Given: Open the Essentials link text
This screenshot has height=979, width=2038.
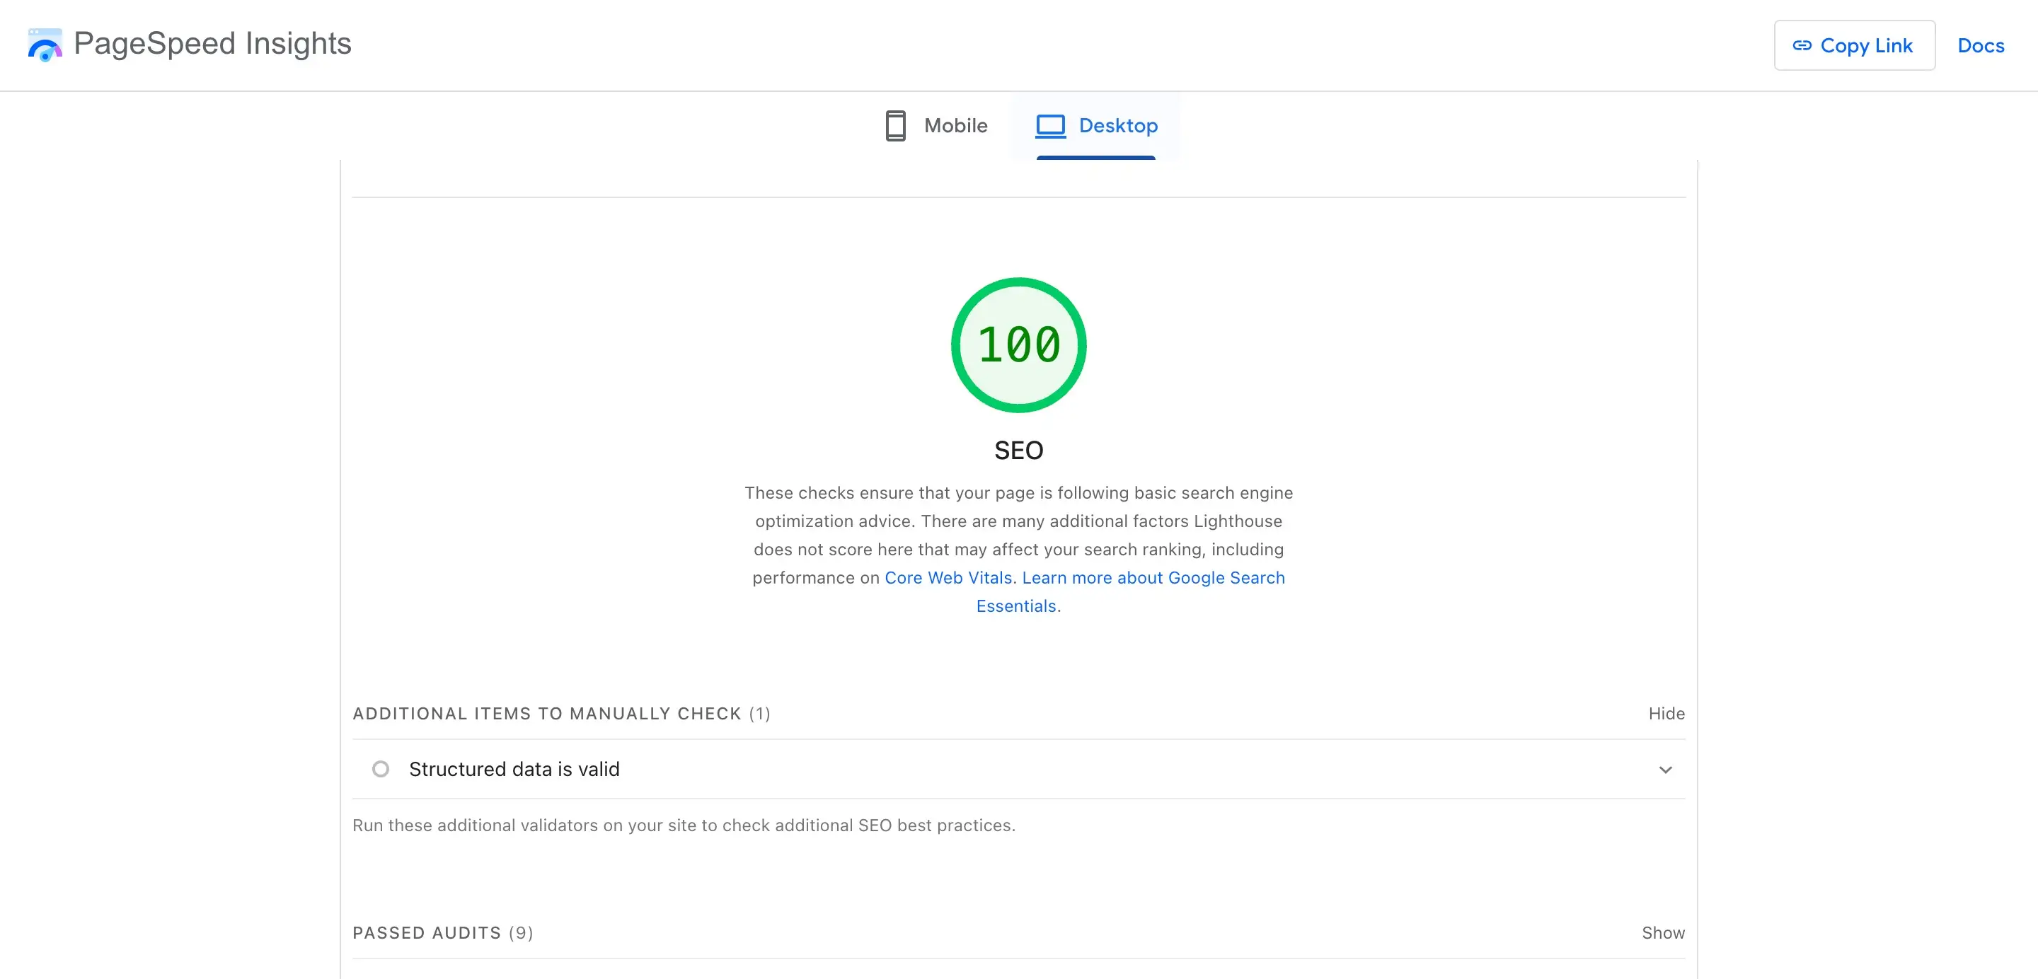Looking at the screenshot, I should (x=1016, y=606).
